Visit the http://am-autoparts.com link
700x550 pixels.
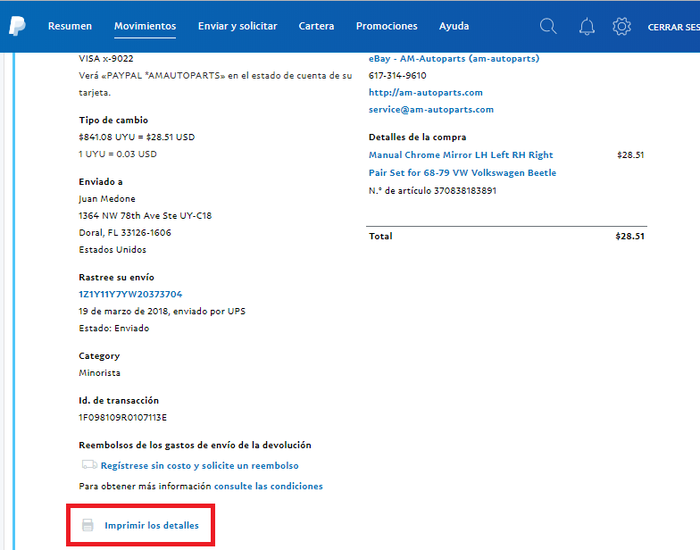[x=425, y=93]
